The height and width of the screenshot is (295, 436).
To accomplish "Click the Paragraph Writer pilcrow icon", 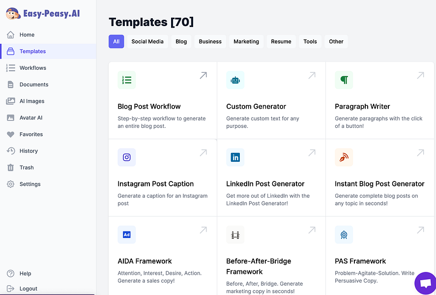I will [344, 80].
